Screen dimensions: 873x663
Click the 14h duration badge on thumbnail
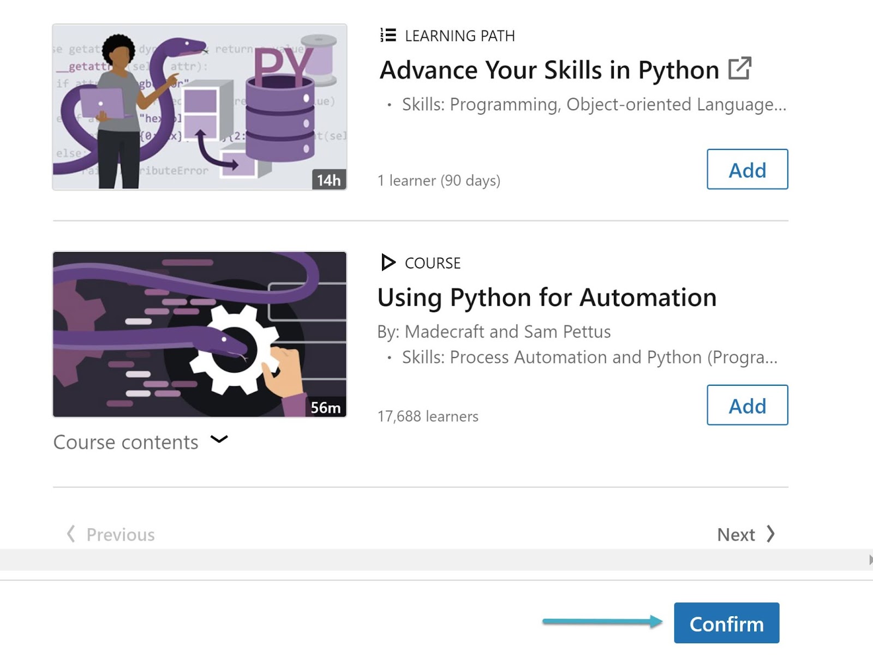click(328, 180)
